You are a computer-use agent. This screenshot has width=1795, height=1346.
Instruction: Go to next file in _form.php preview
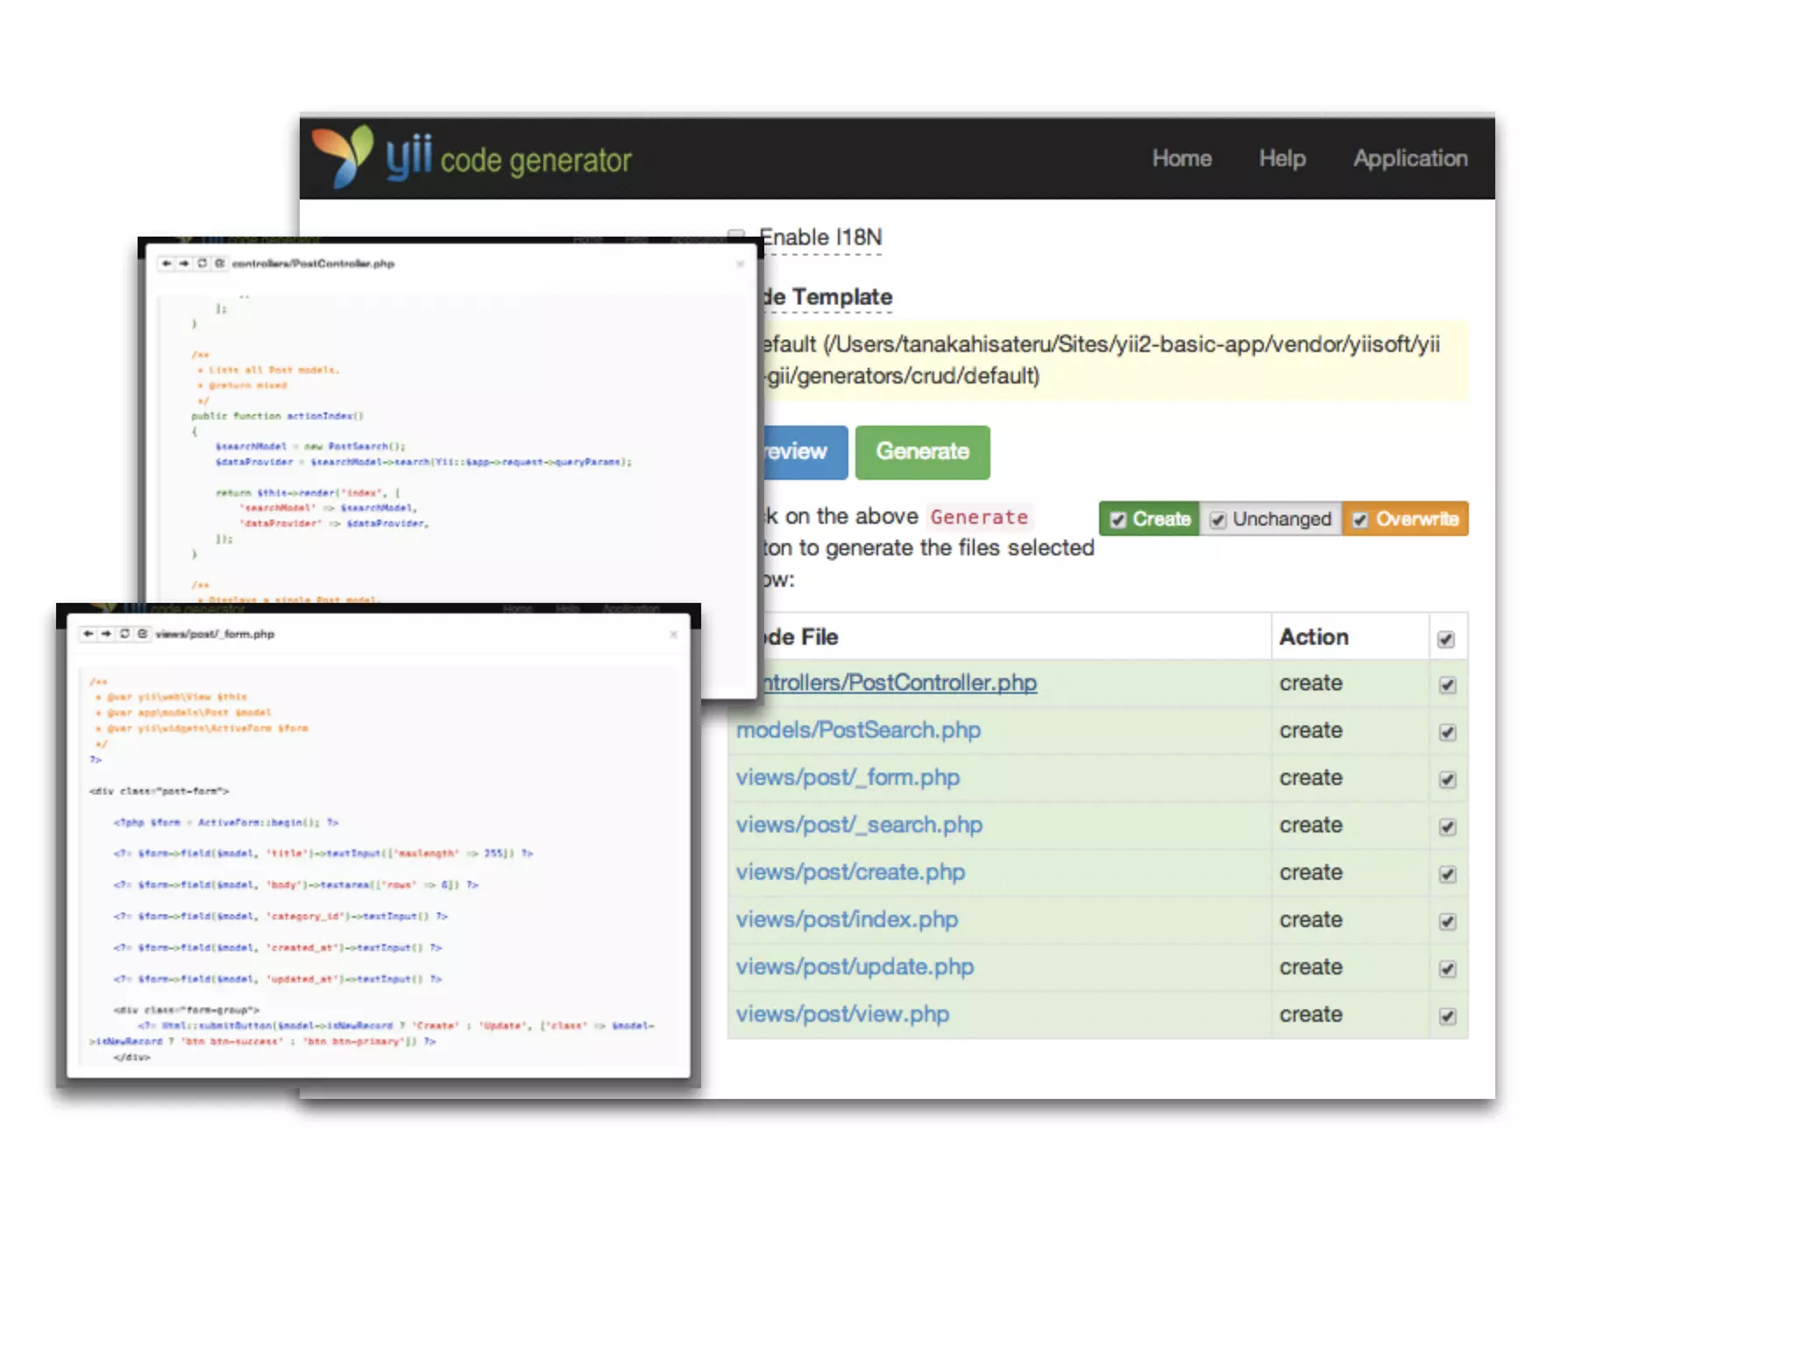[x=106, y=634]
